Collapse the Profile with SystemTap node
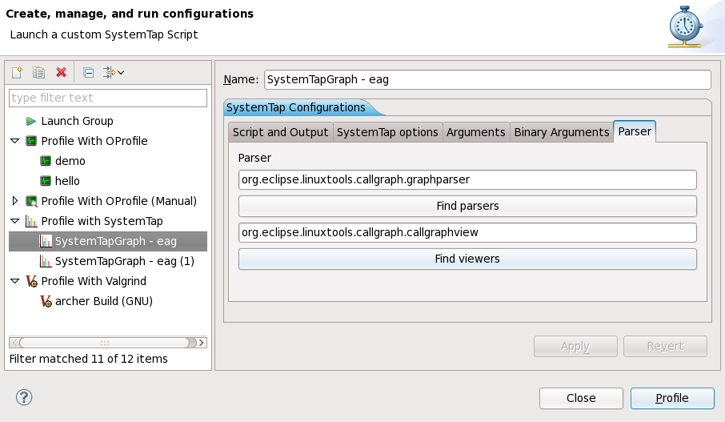 15,221
